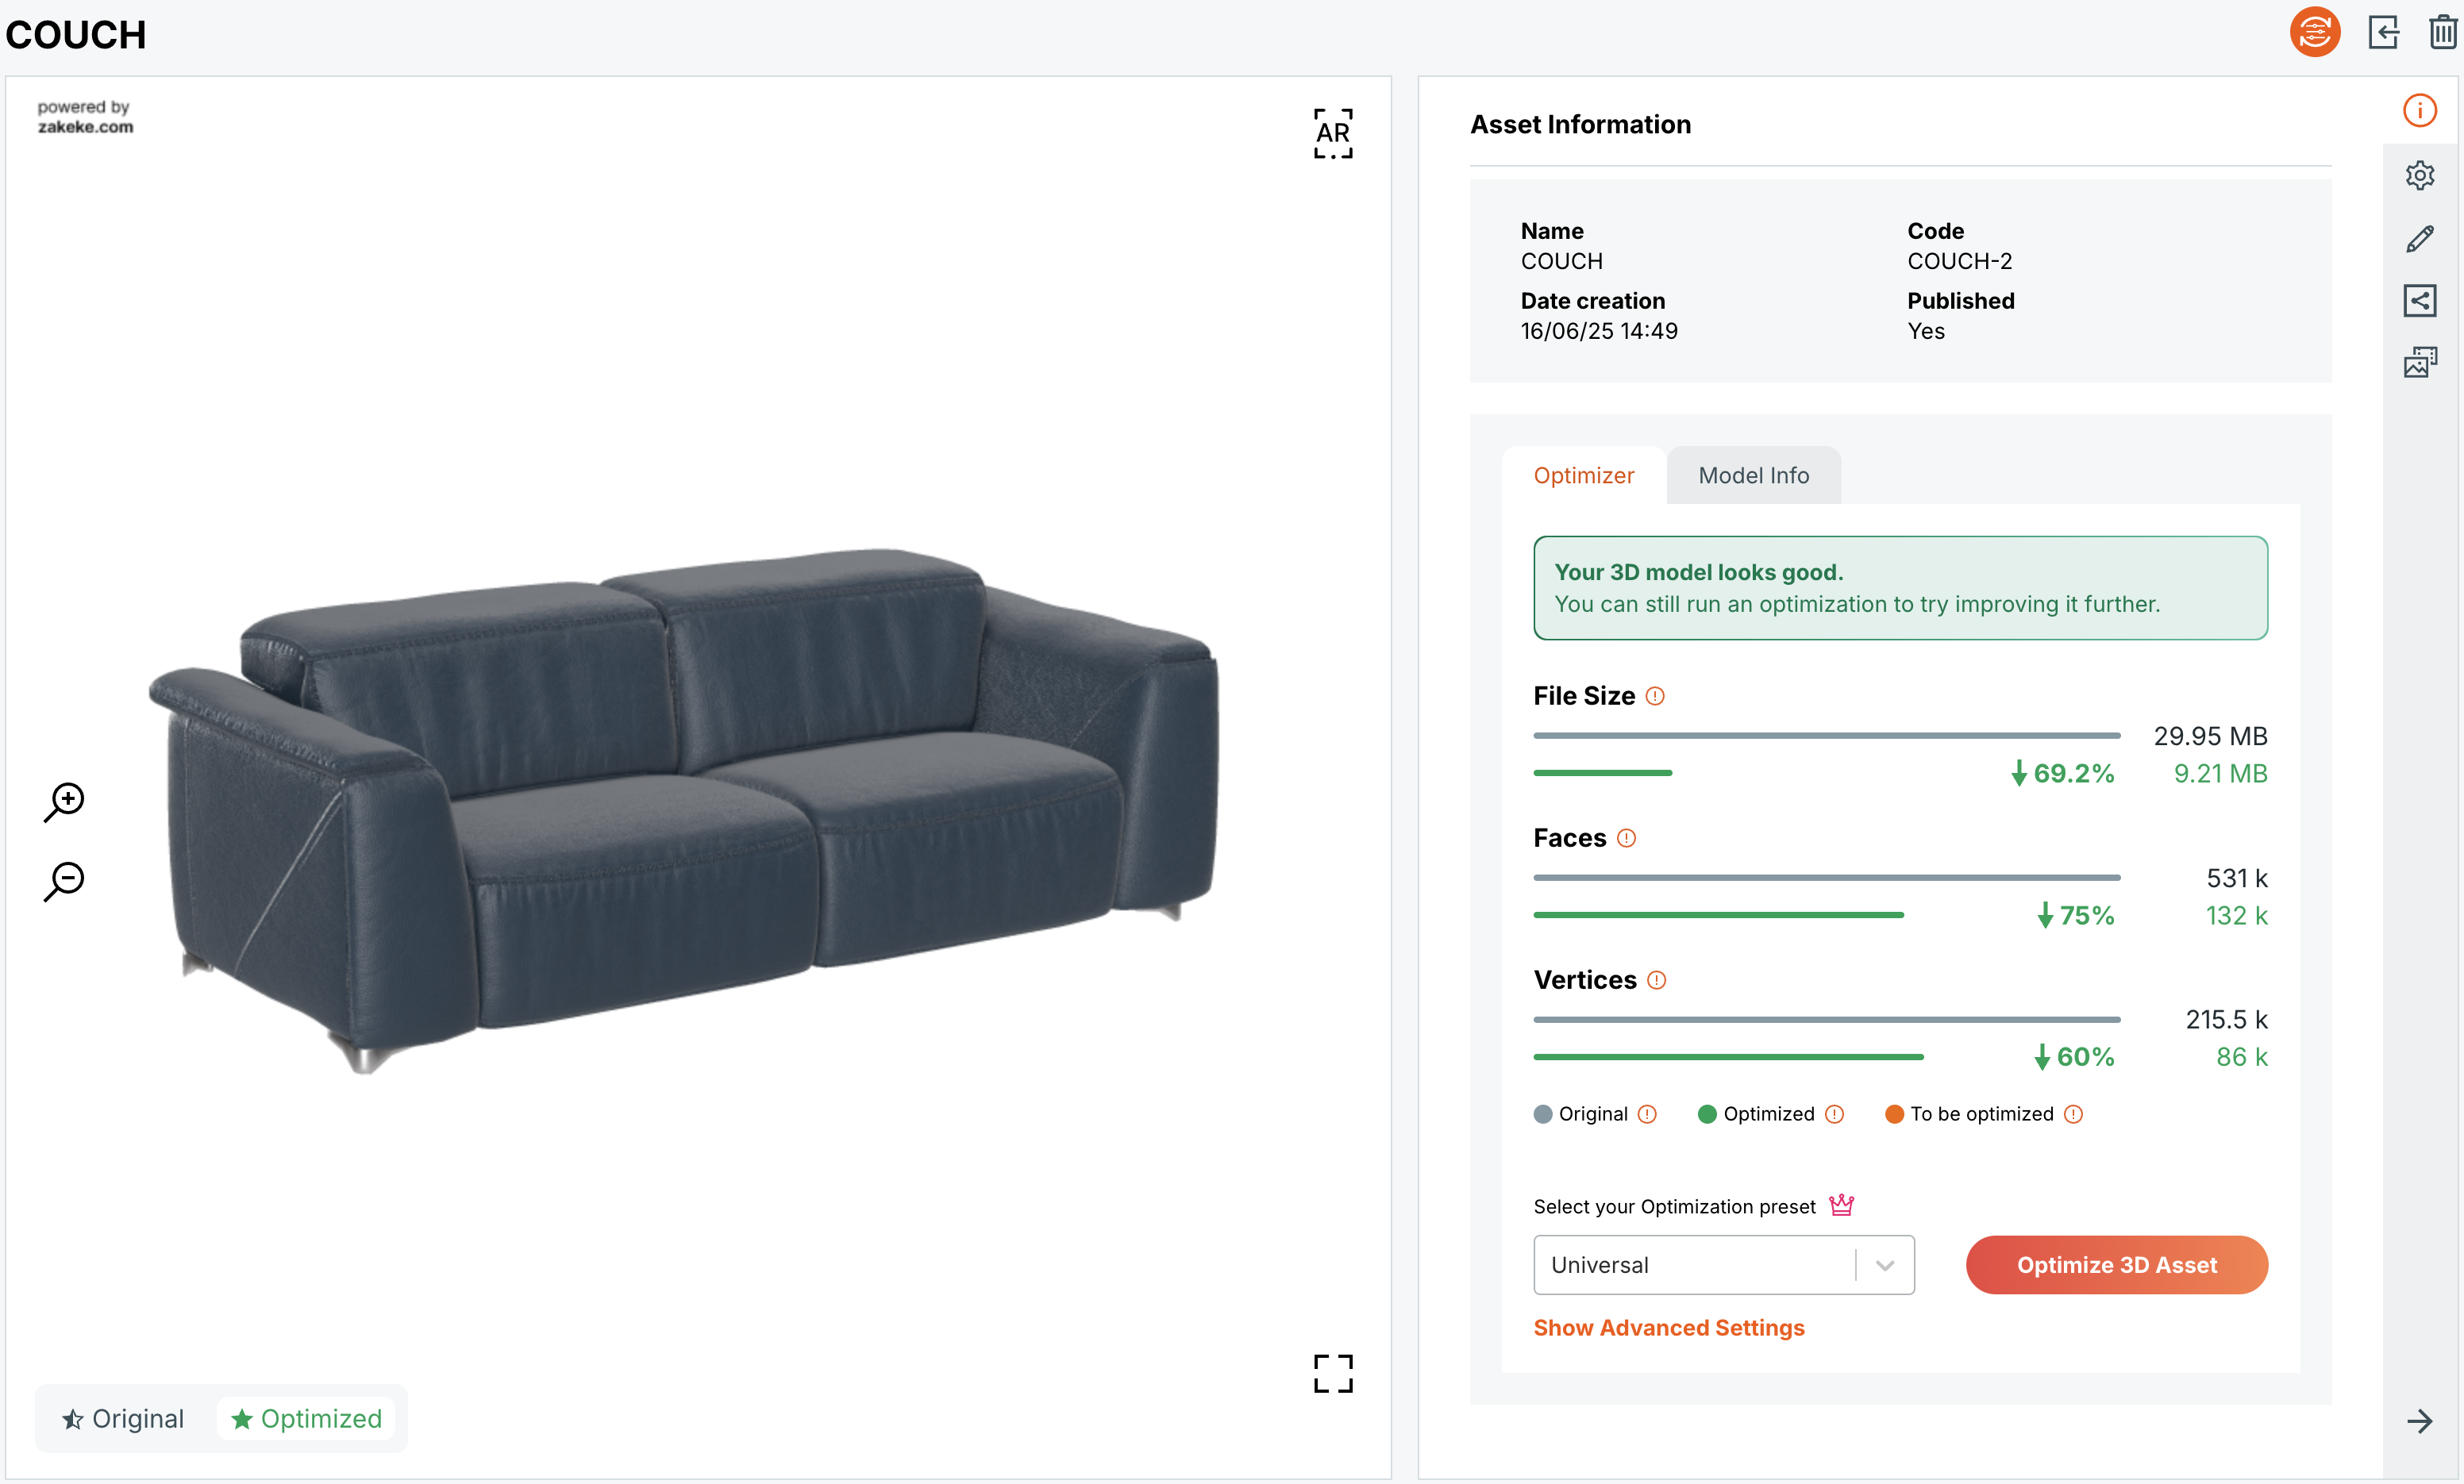Enter fullscreen viewer mode
The image size is (2464, 1484).
pyautogui.click(x=1333, y=1374)
